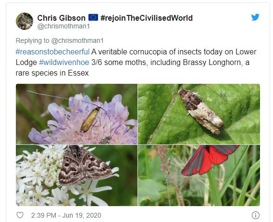Click the Twitter bird logo icon
This screenshot has height=222, width=273.
[x=255, y=17]
